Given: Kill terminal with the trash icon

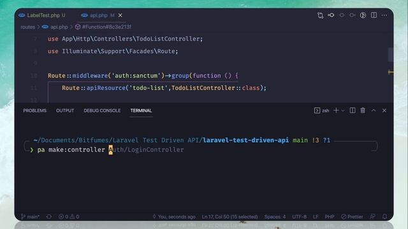Looking at the screenshot, I should coord(363,111).
